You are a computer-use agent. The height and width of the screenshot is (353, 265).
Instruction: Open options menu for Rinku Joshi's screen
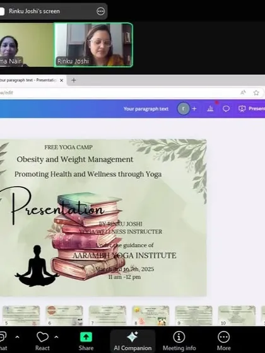pyautogui.click(x=100, y=11)
